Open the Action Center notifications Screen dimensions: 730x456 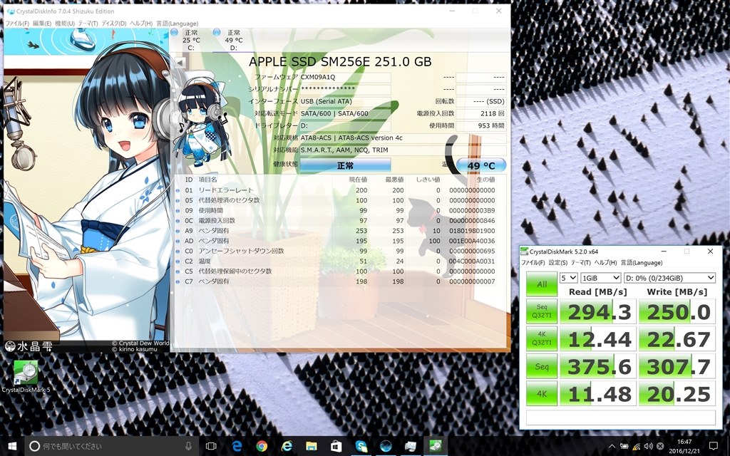(x=713, y=446)
